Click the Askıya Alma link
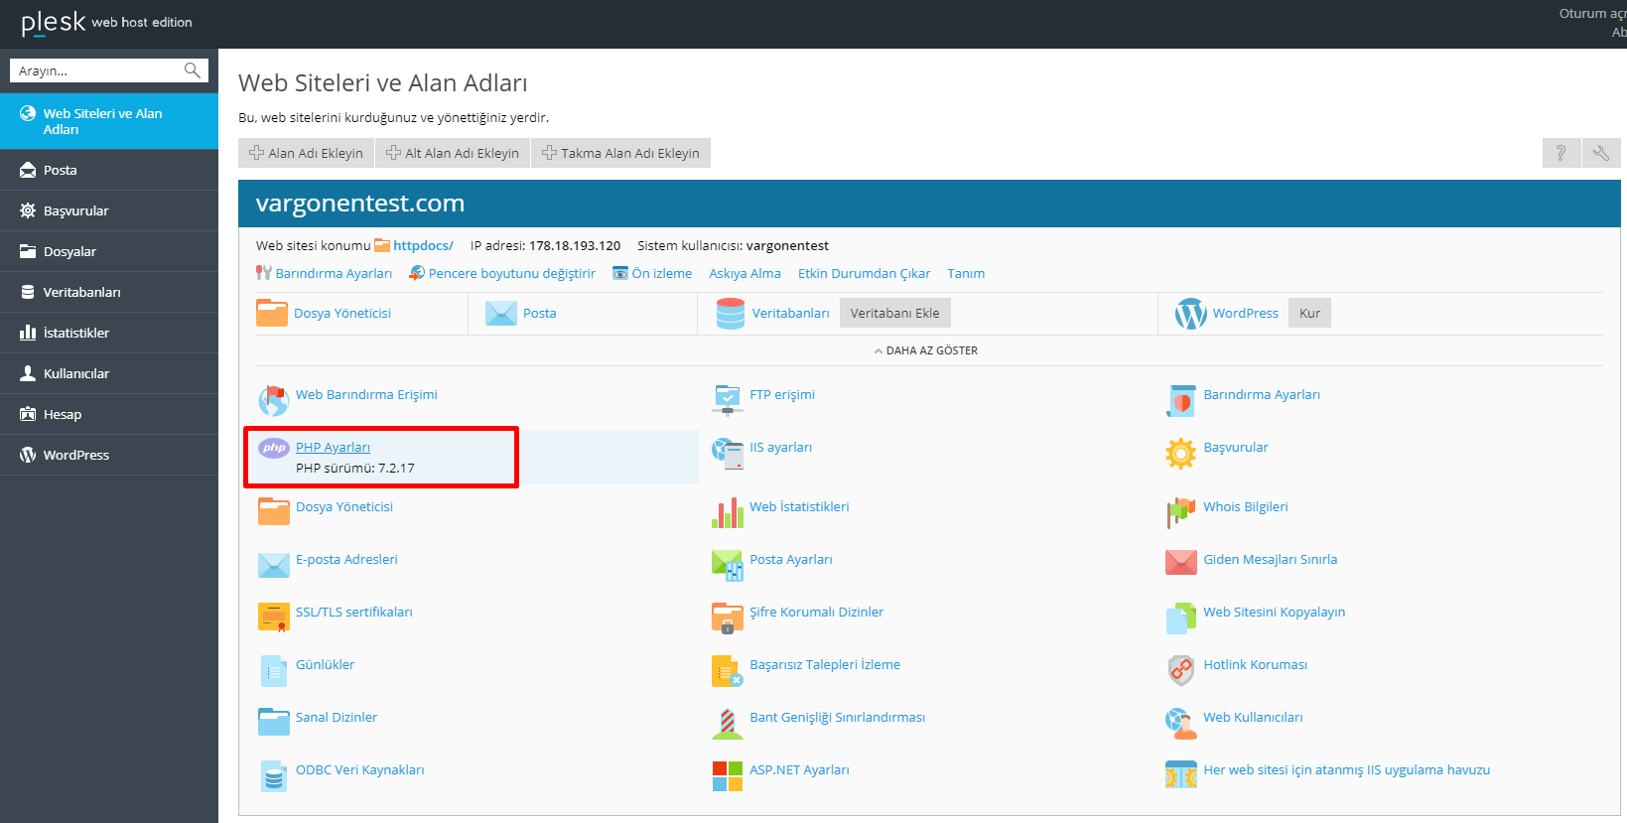1627x823 pixels. point(745,273)
